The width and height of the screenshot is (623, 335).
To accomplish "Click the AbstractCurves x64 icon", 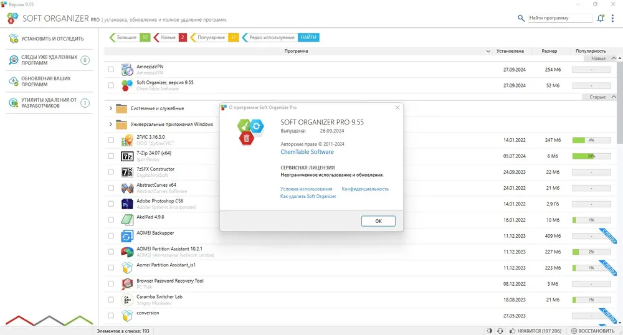I will click(126, 188).
